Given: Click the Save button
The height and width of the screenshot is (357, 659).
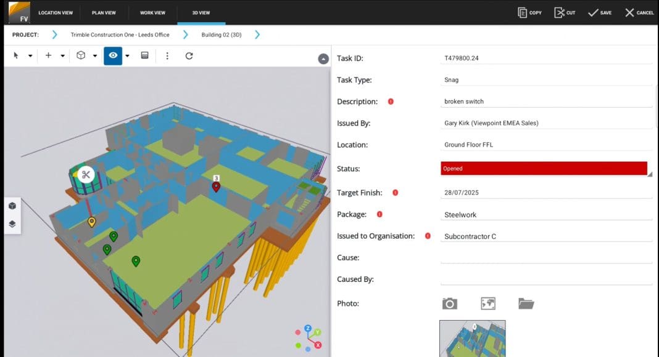Looking at the screenshot, I should (x=599, y=12).
